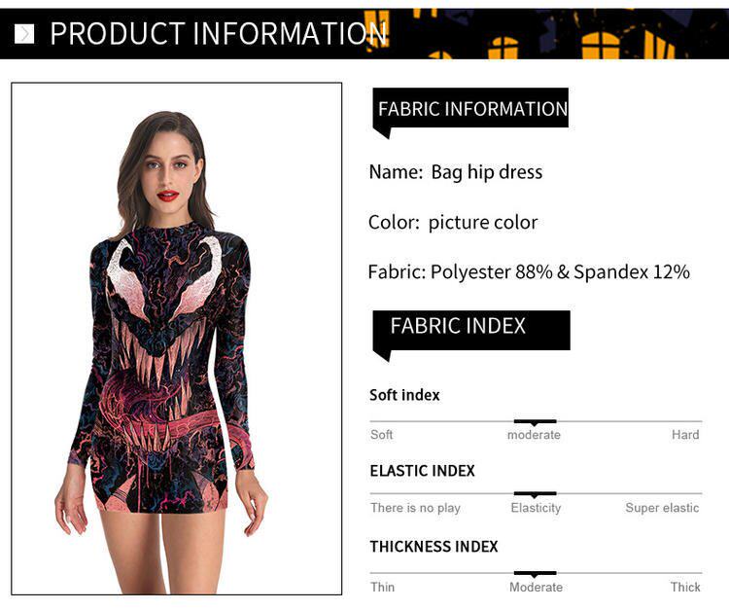
Task: Click the Soft label on soft index
Action: pyautogui.click(x=382, y=435)
